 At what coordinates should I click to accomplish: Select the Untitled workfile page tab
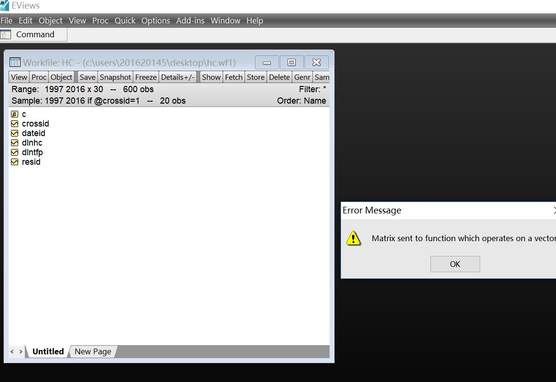click(x=48, y=351)
